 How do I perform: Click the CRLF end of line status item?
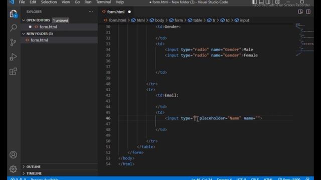click(x=255, y=179)
